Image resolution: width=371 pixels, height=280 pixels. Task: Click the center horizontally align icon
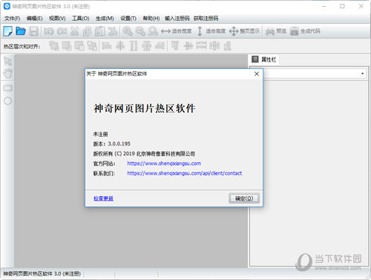tap(120, 46)
